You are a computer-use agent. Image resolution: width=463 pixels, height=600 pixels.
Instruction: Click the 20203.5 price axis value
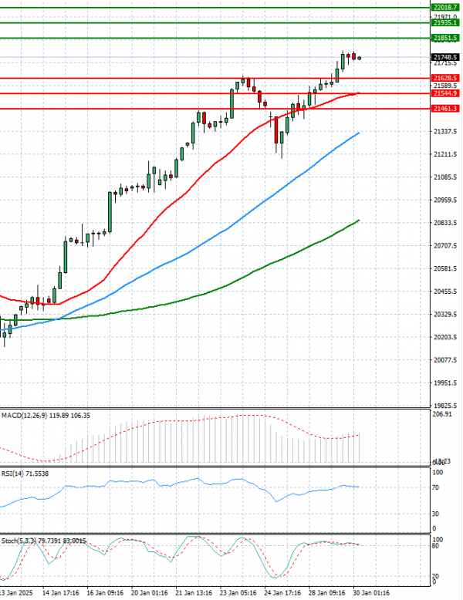click(x=445, y=337)
